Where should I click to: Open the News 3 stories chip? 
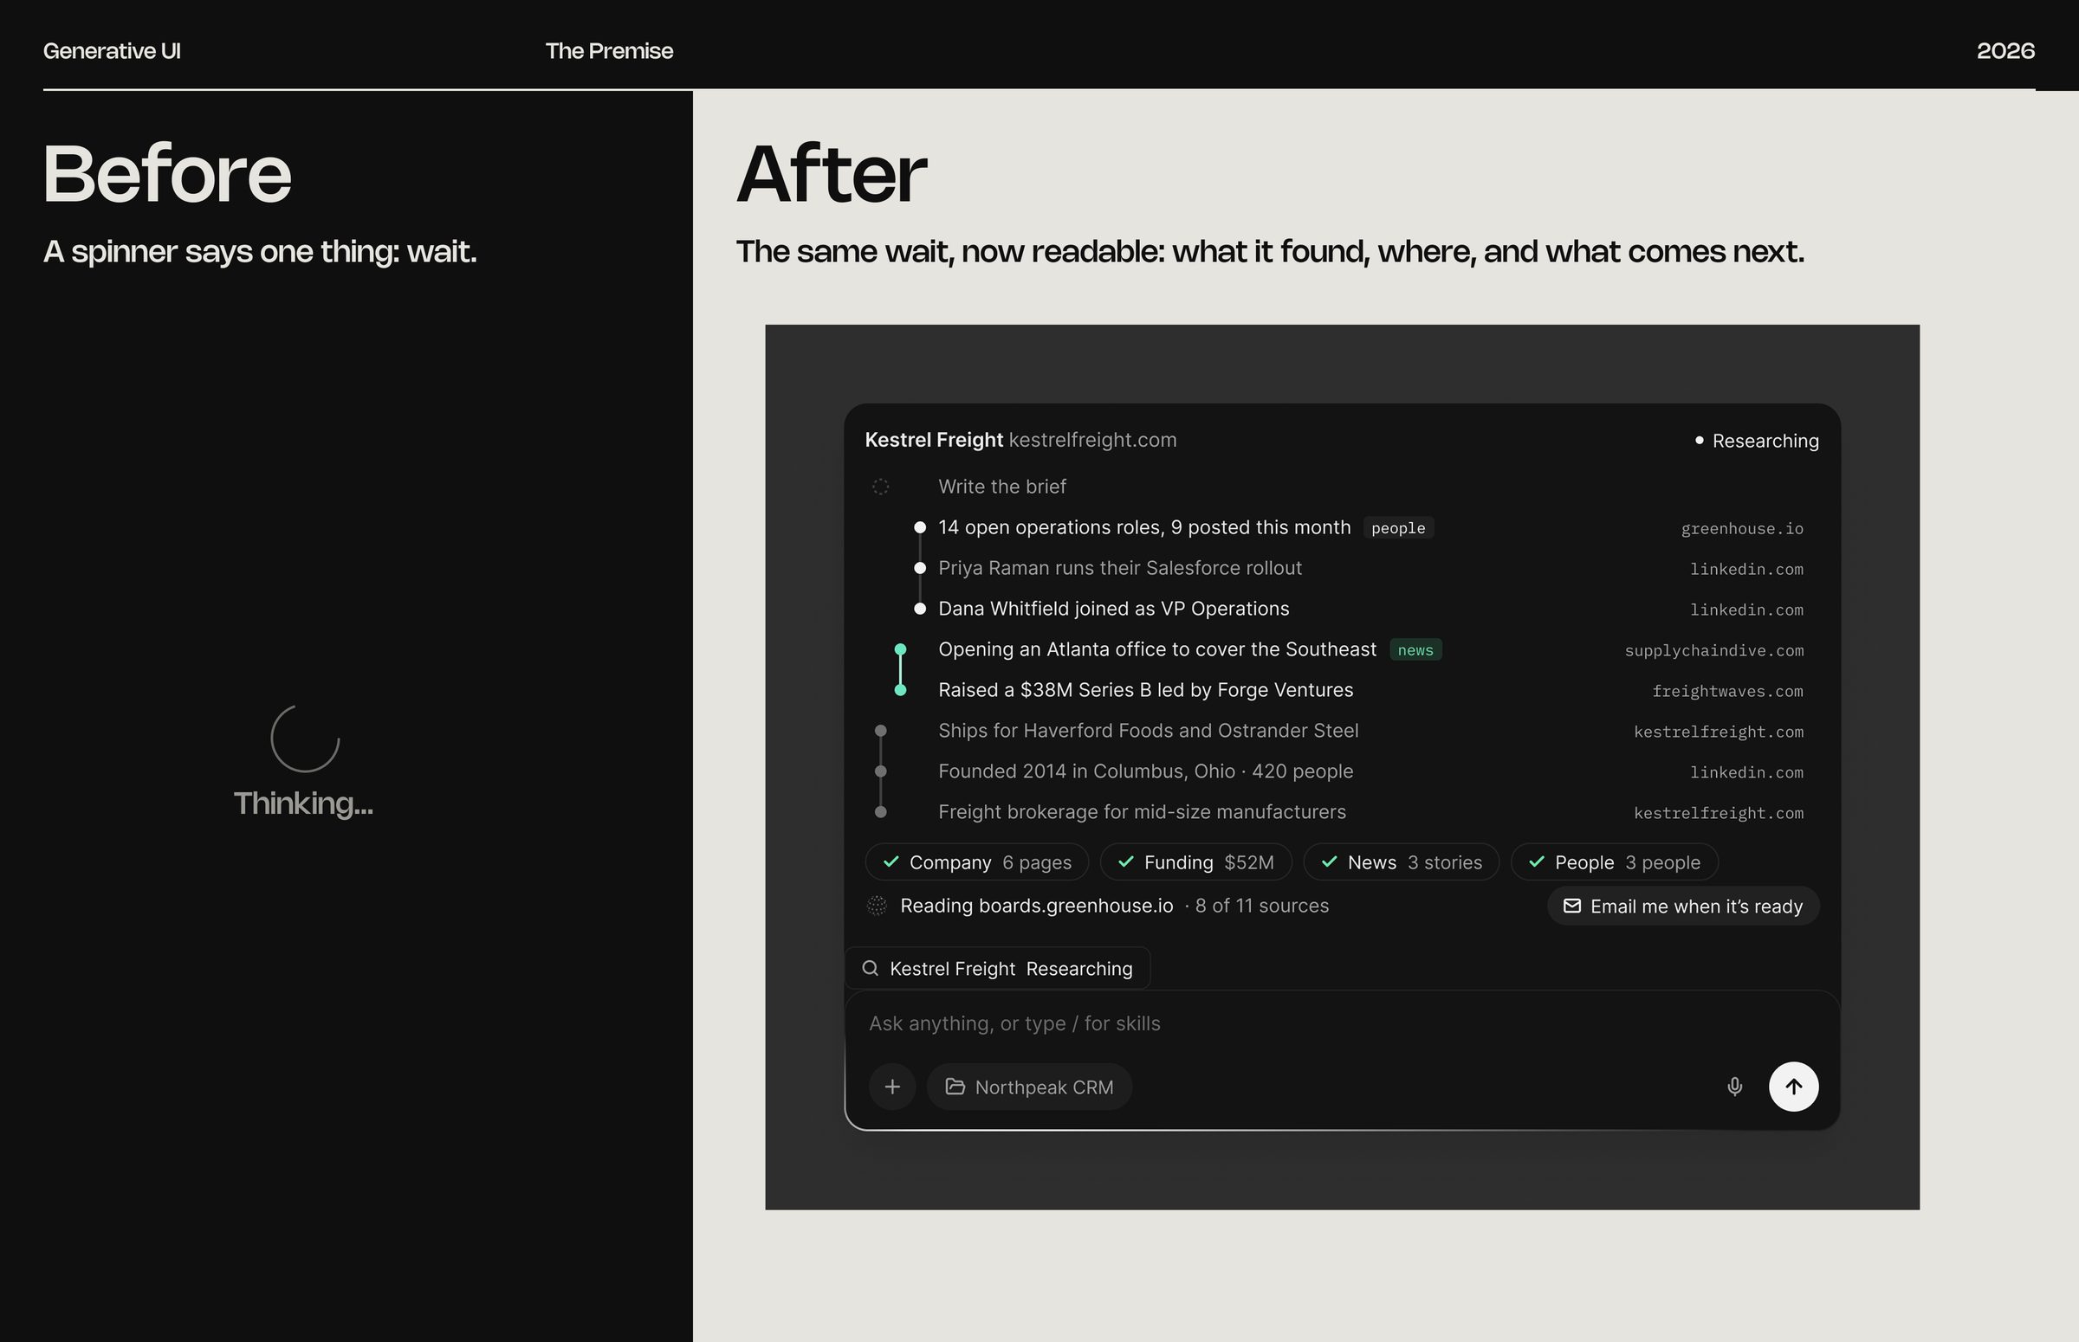click(1402, 861)
